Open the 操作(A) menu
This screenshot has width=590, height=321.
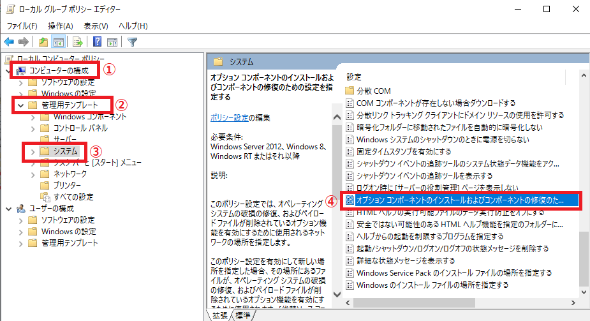60,26
